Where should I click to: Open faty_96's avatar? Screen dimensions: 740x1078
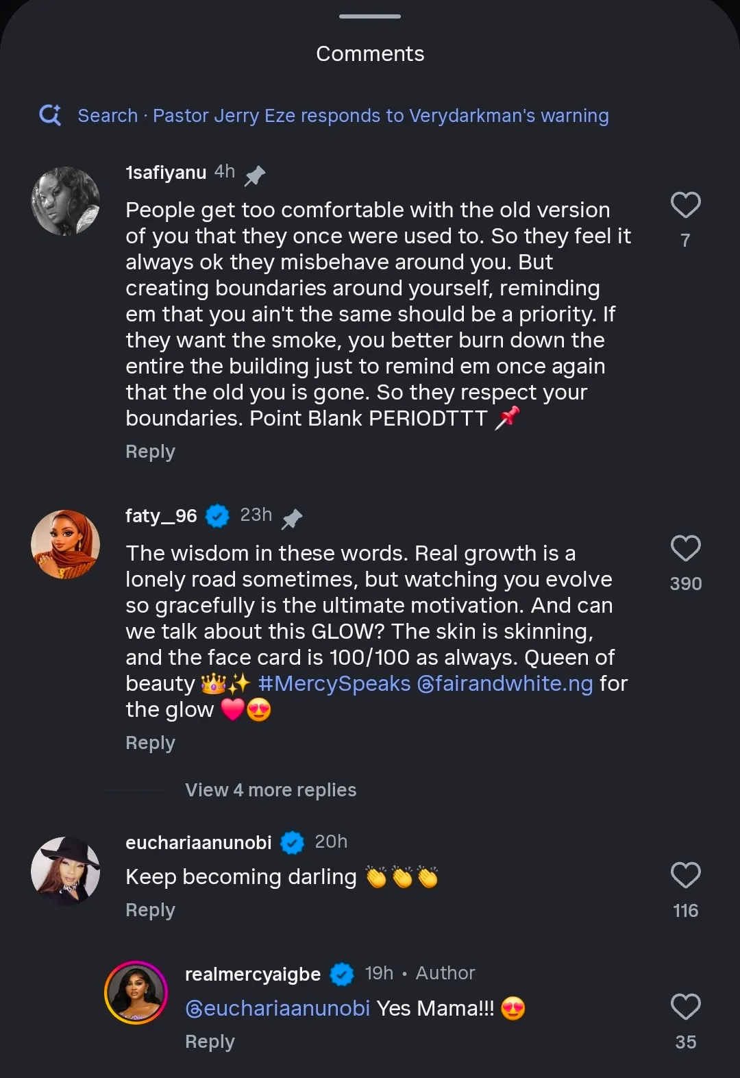pos(66,544)
